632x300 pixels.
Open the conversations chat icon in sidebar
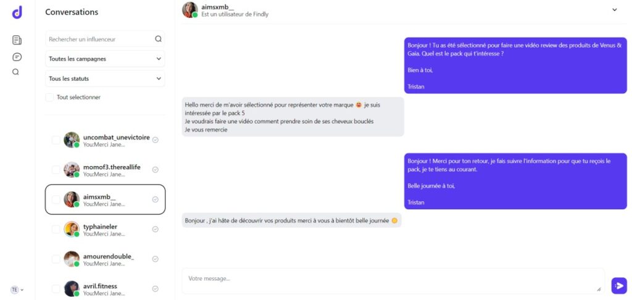click(x=17, y=57)
